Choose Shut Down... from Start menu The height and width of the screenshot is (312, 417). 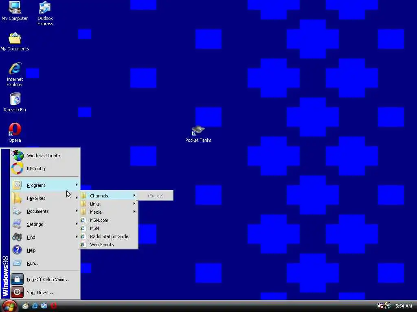tap(45, 292)
